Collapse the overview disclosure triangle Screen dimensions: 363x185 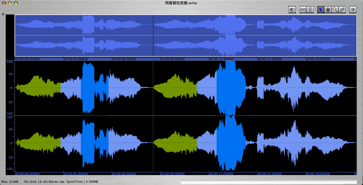pyautogui.click(x=3, y=15)
